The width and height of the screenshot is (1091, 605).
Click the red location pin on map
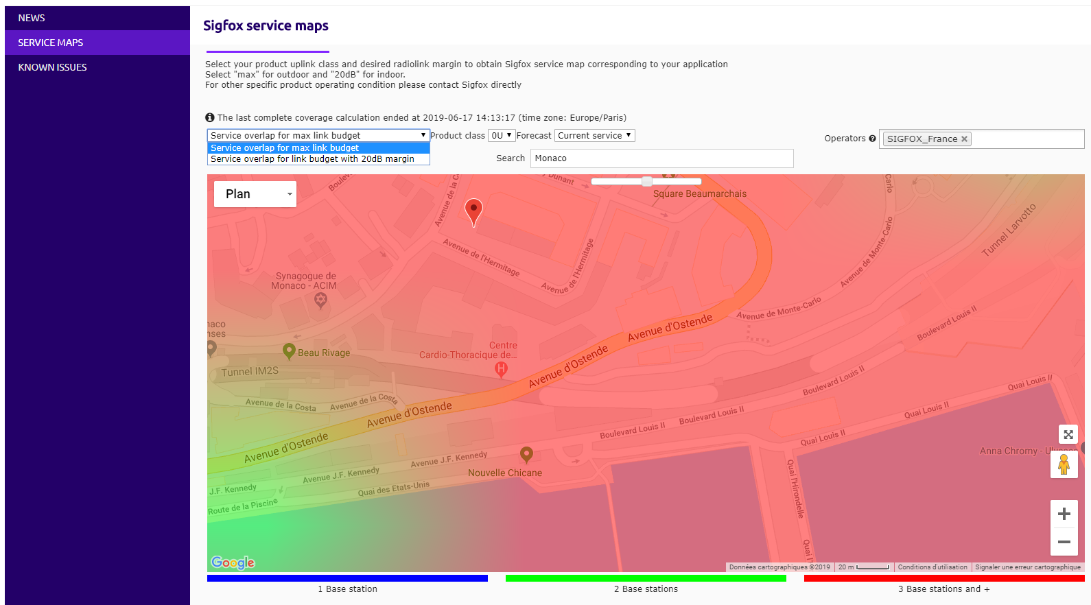coord(473,212)
